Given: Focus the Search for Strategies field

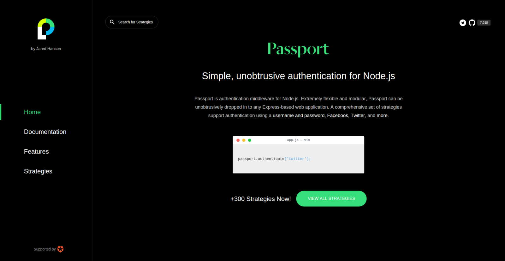Looking at the screenshot, I should tap(132, 22).
